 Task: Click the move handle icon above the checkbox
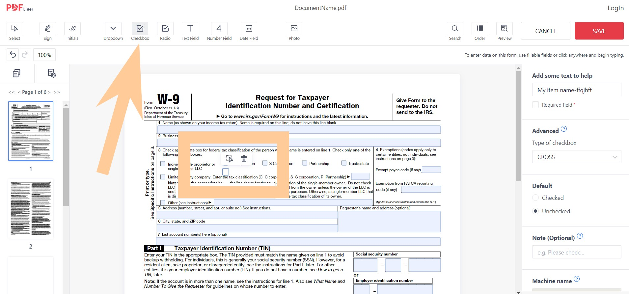(230, 159)
